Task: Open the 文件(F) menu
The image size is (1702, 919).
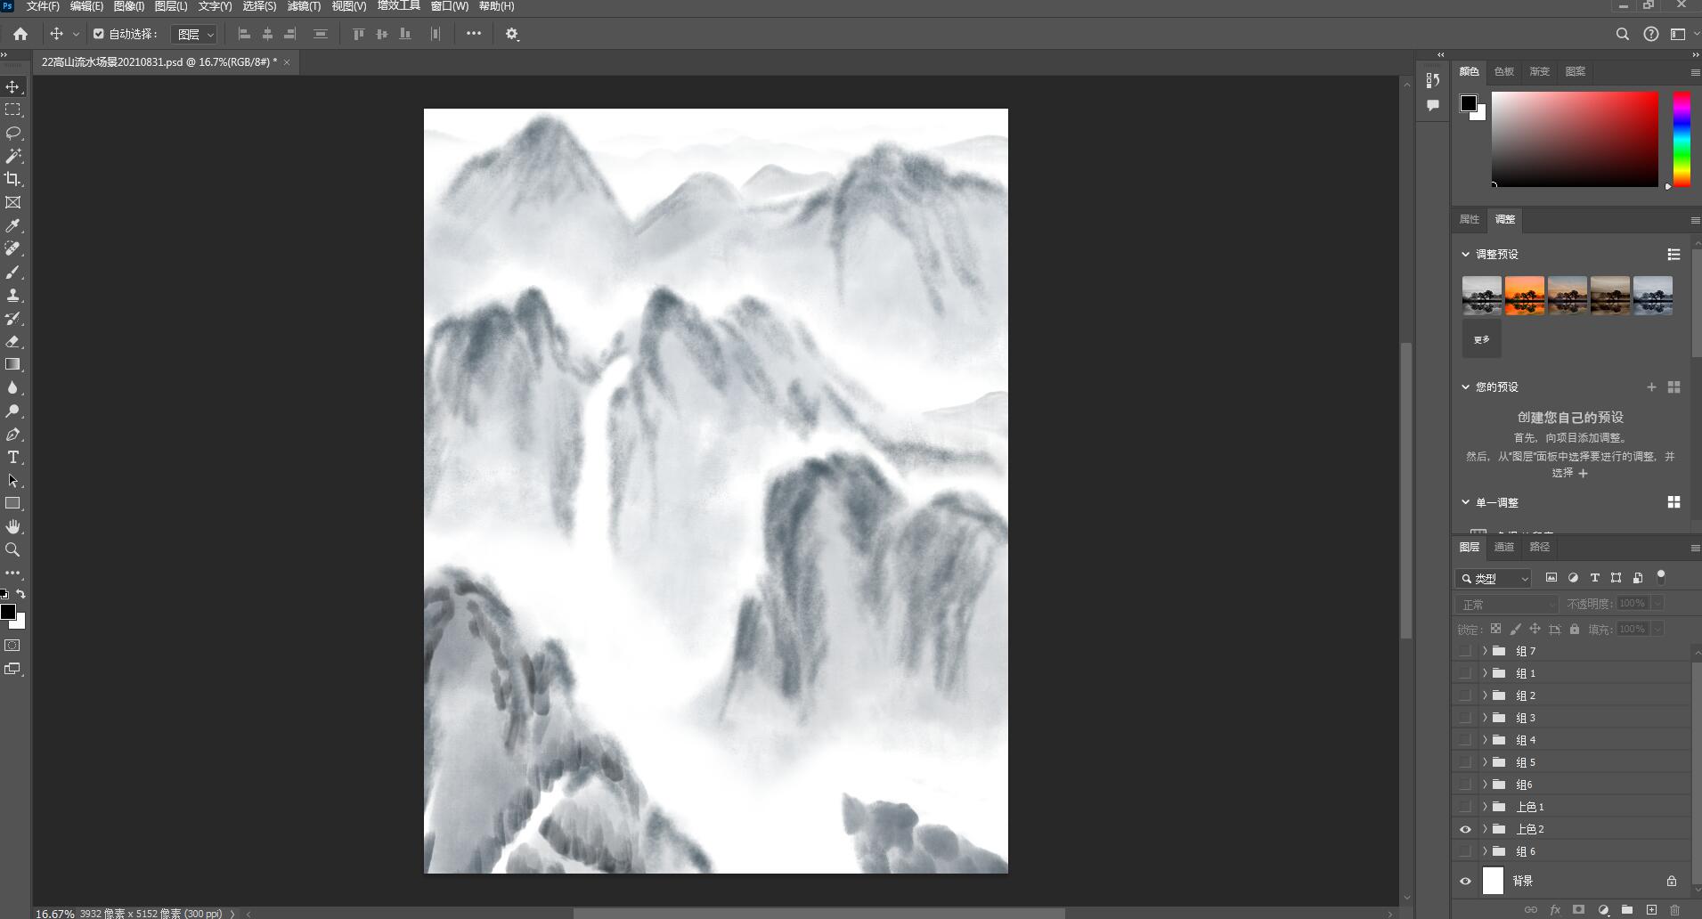Action: tap(43, 6)
